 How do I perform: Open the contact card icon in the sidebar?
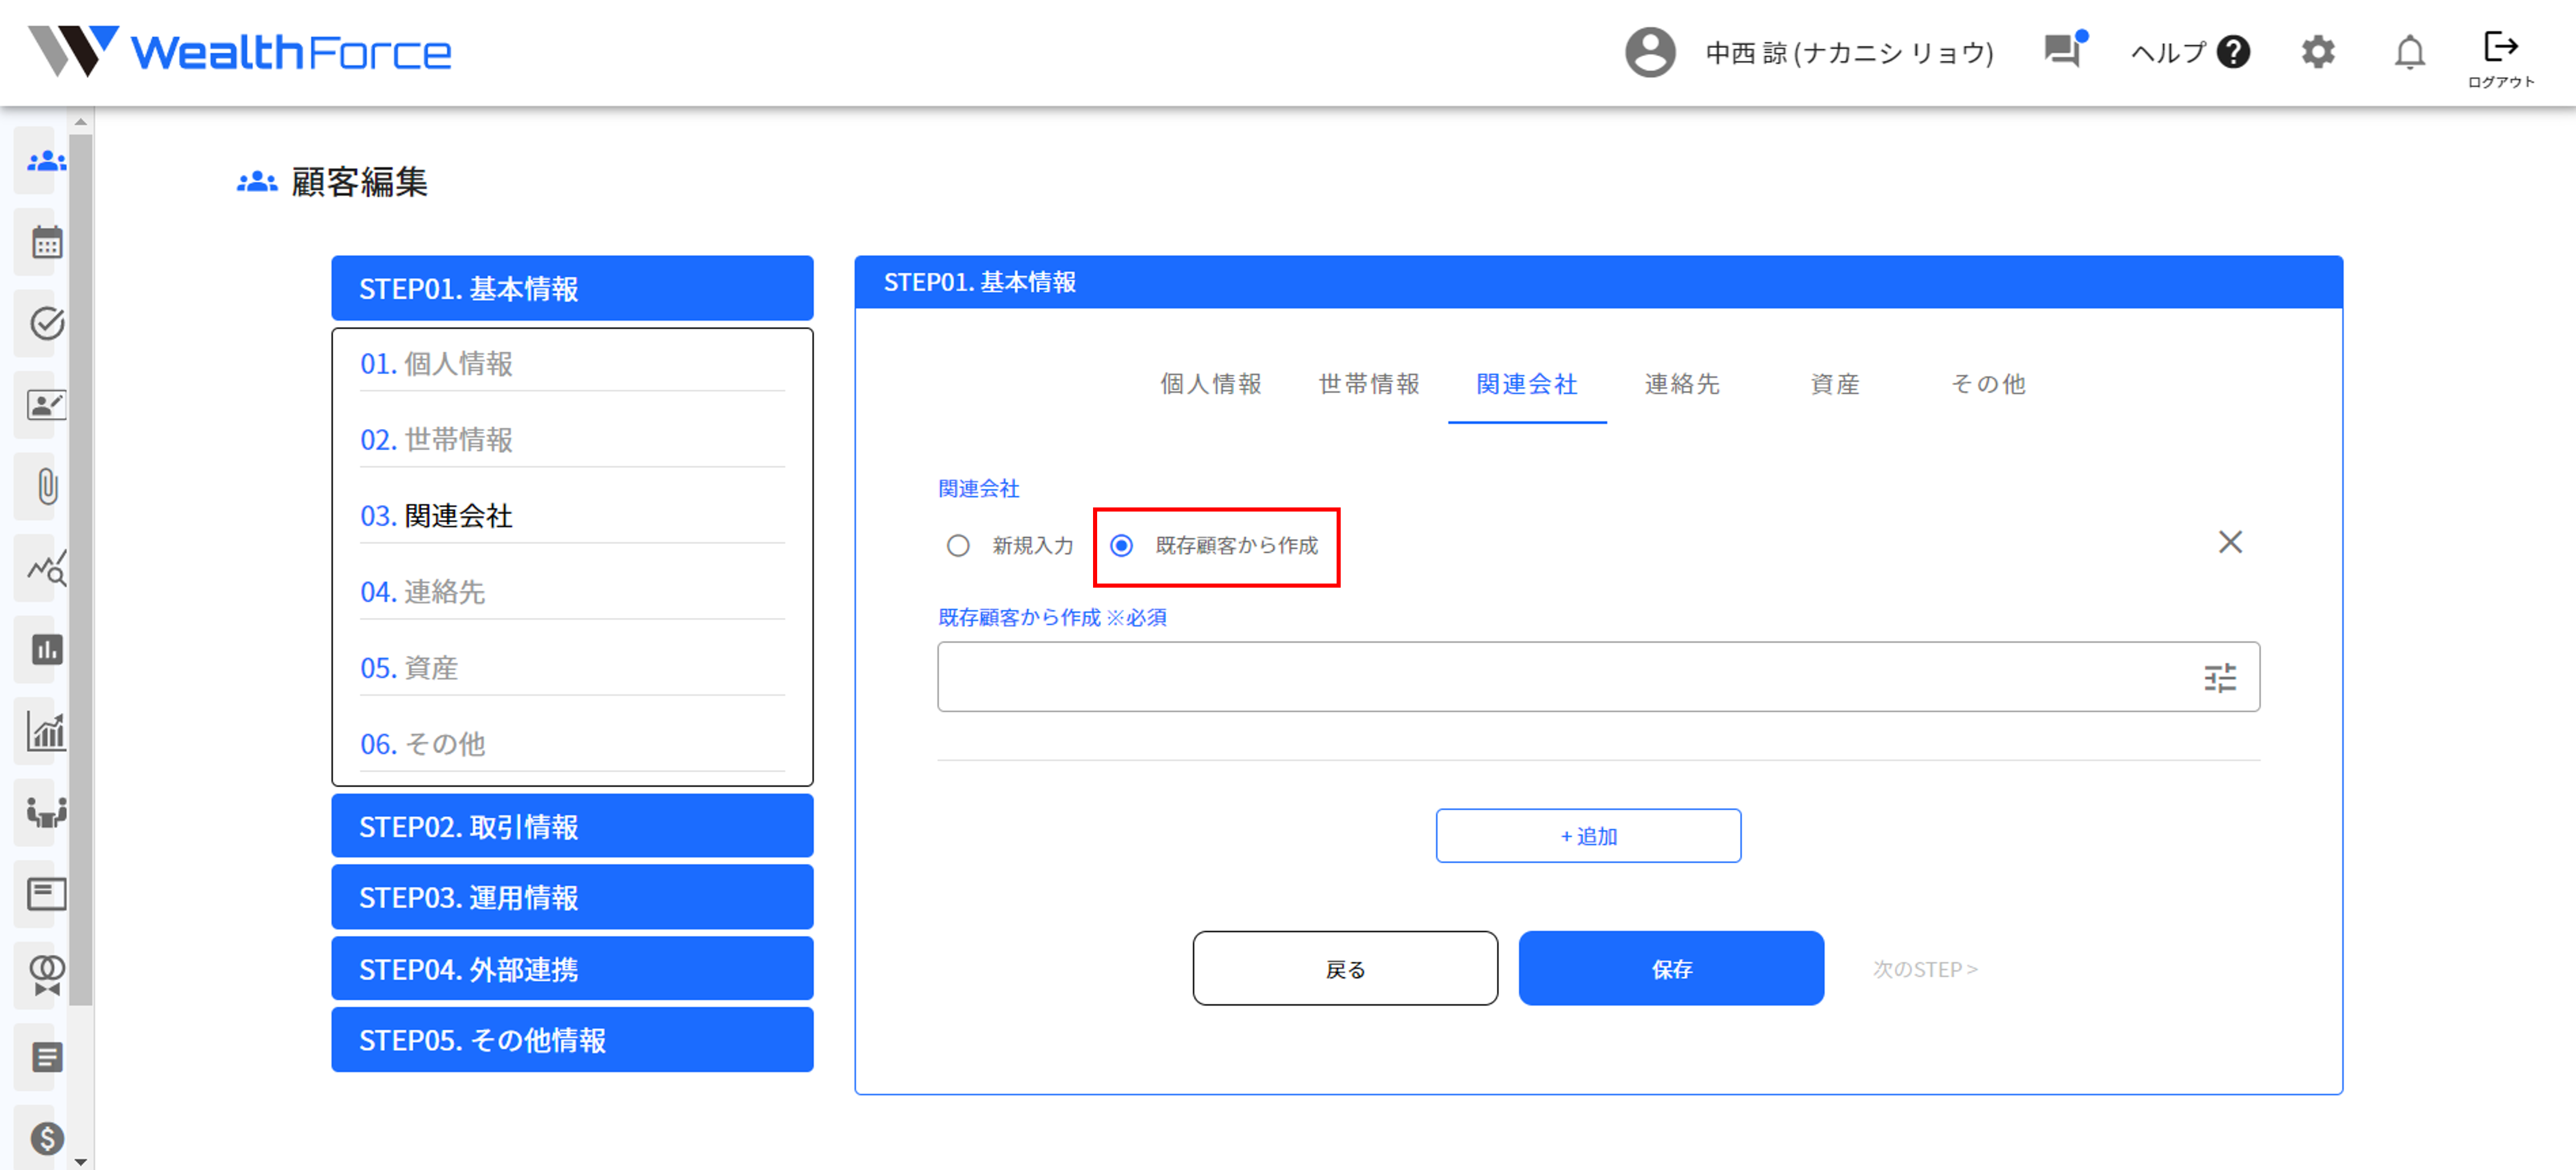pyautogui.click(x=46, y=405)
